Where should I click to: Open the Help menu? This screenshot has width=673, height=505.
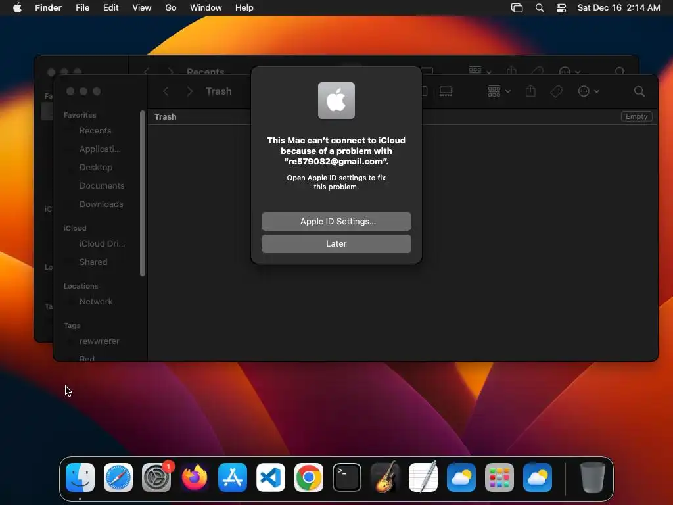pyautogui.click(x=244, y=8)
